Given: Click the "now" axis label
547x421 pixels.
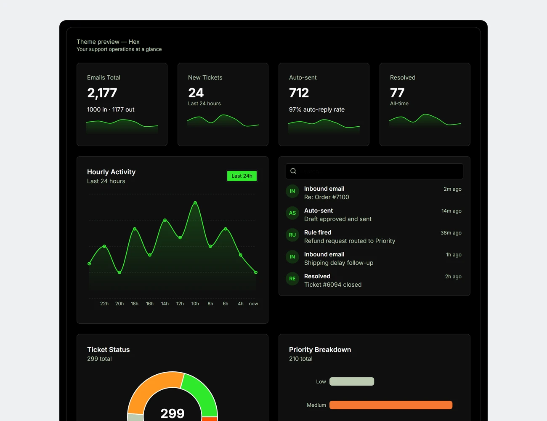Looking at the screenshot, I should tap(253, 304).
